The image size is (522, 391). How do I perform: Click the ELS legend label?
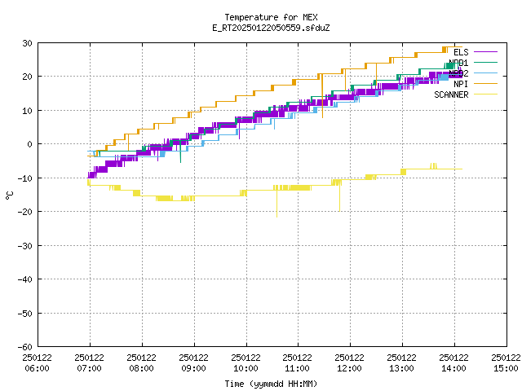(x=461, y=52)
